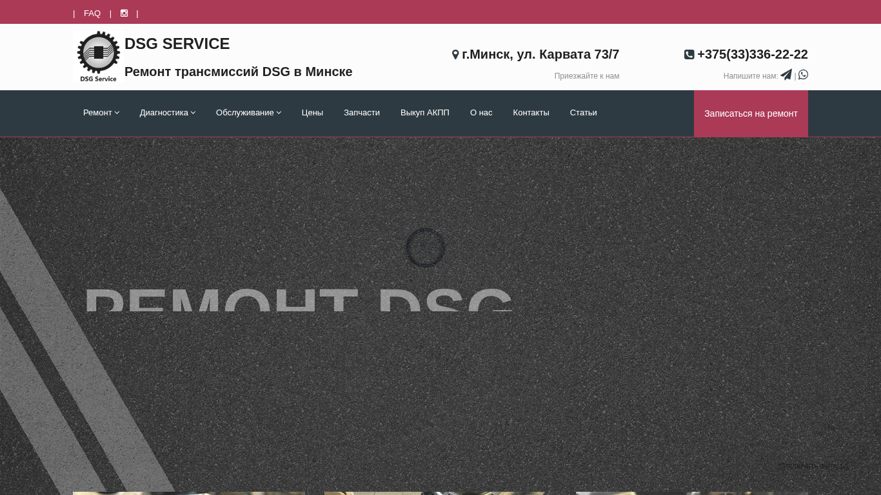Open the Instagram icon in the top bar
881x495 pixels.
click(124, 13)
